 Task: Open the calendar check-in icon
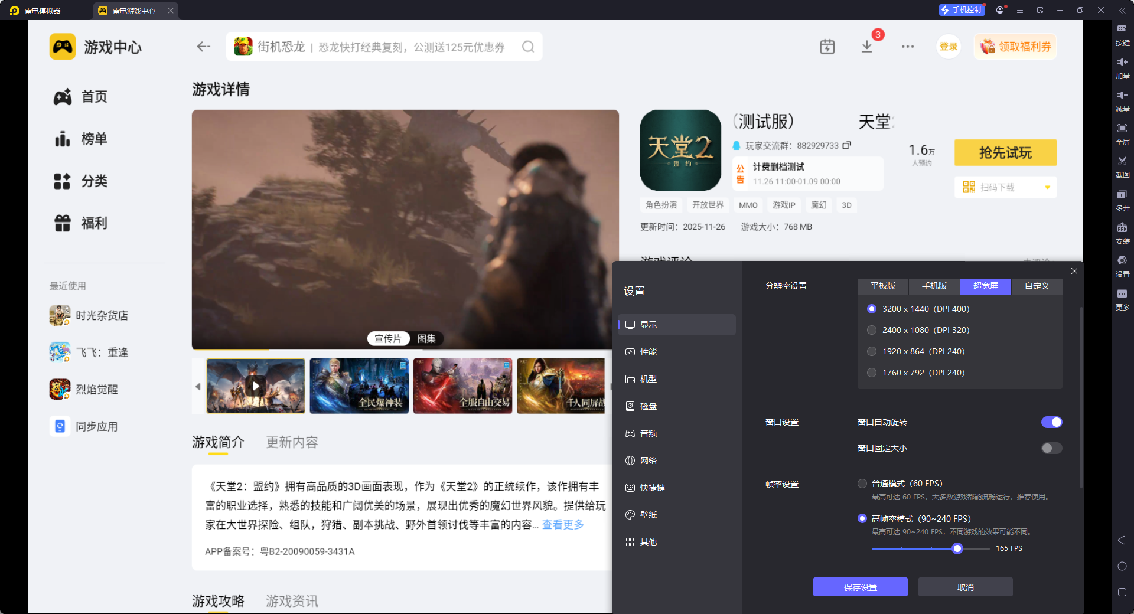827,47
